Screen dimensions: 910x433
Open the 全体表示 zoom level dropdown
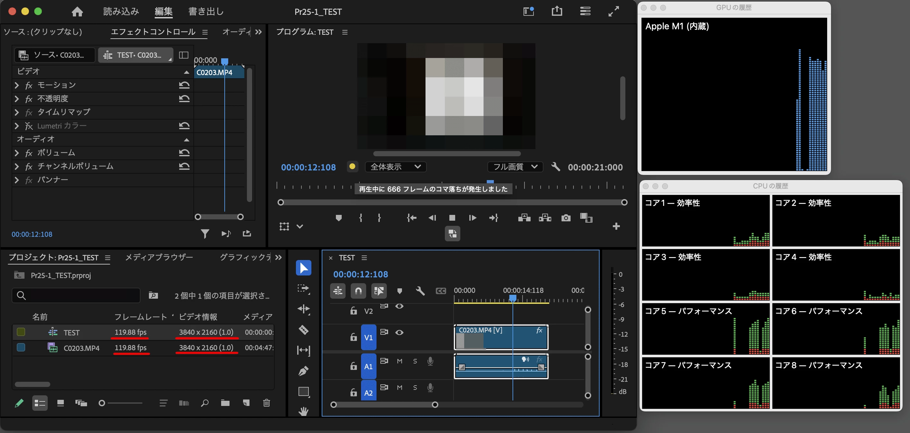point(395,167)
